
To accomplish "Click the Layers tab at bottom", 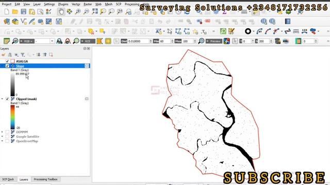I will [x=24, y=179].
